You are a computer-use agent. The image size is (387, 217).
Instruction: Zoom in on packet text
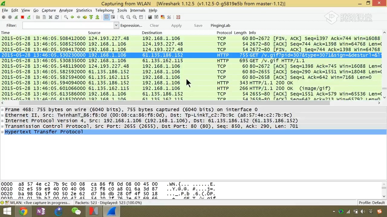122,17
